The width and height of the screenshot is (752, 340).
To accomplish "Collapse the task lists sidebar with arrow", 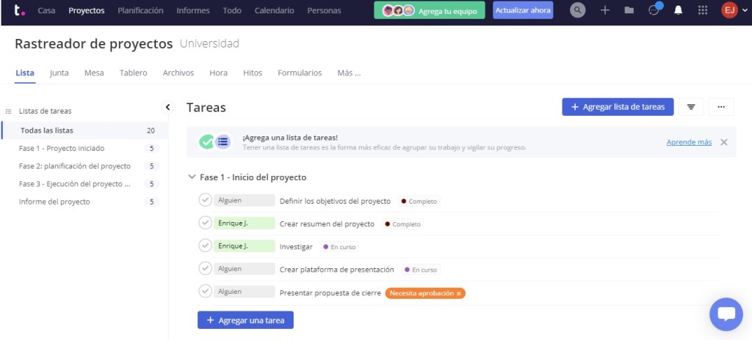I will click(x=167, y=107).
